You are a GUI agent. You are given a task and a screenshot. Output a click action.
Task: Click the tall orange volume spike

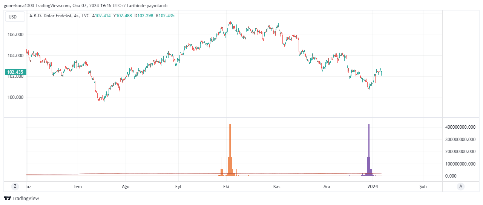(230, 150)
